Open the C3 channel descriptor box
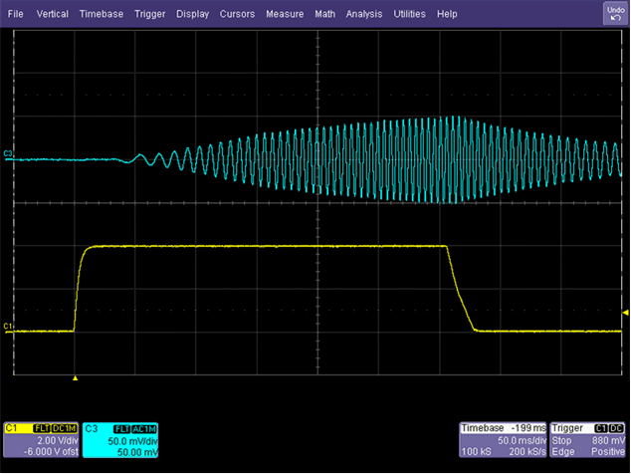 [120, 440]
